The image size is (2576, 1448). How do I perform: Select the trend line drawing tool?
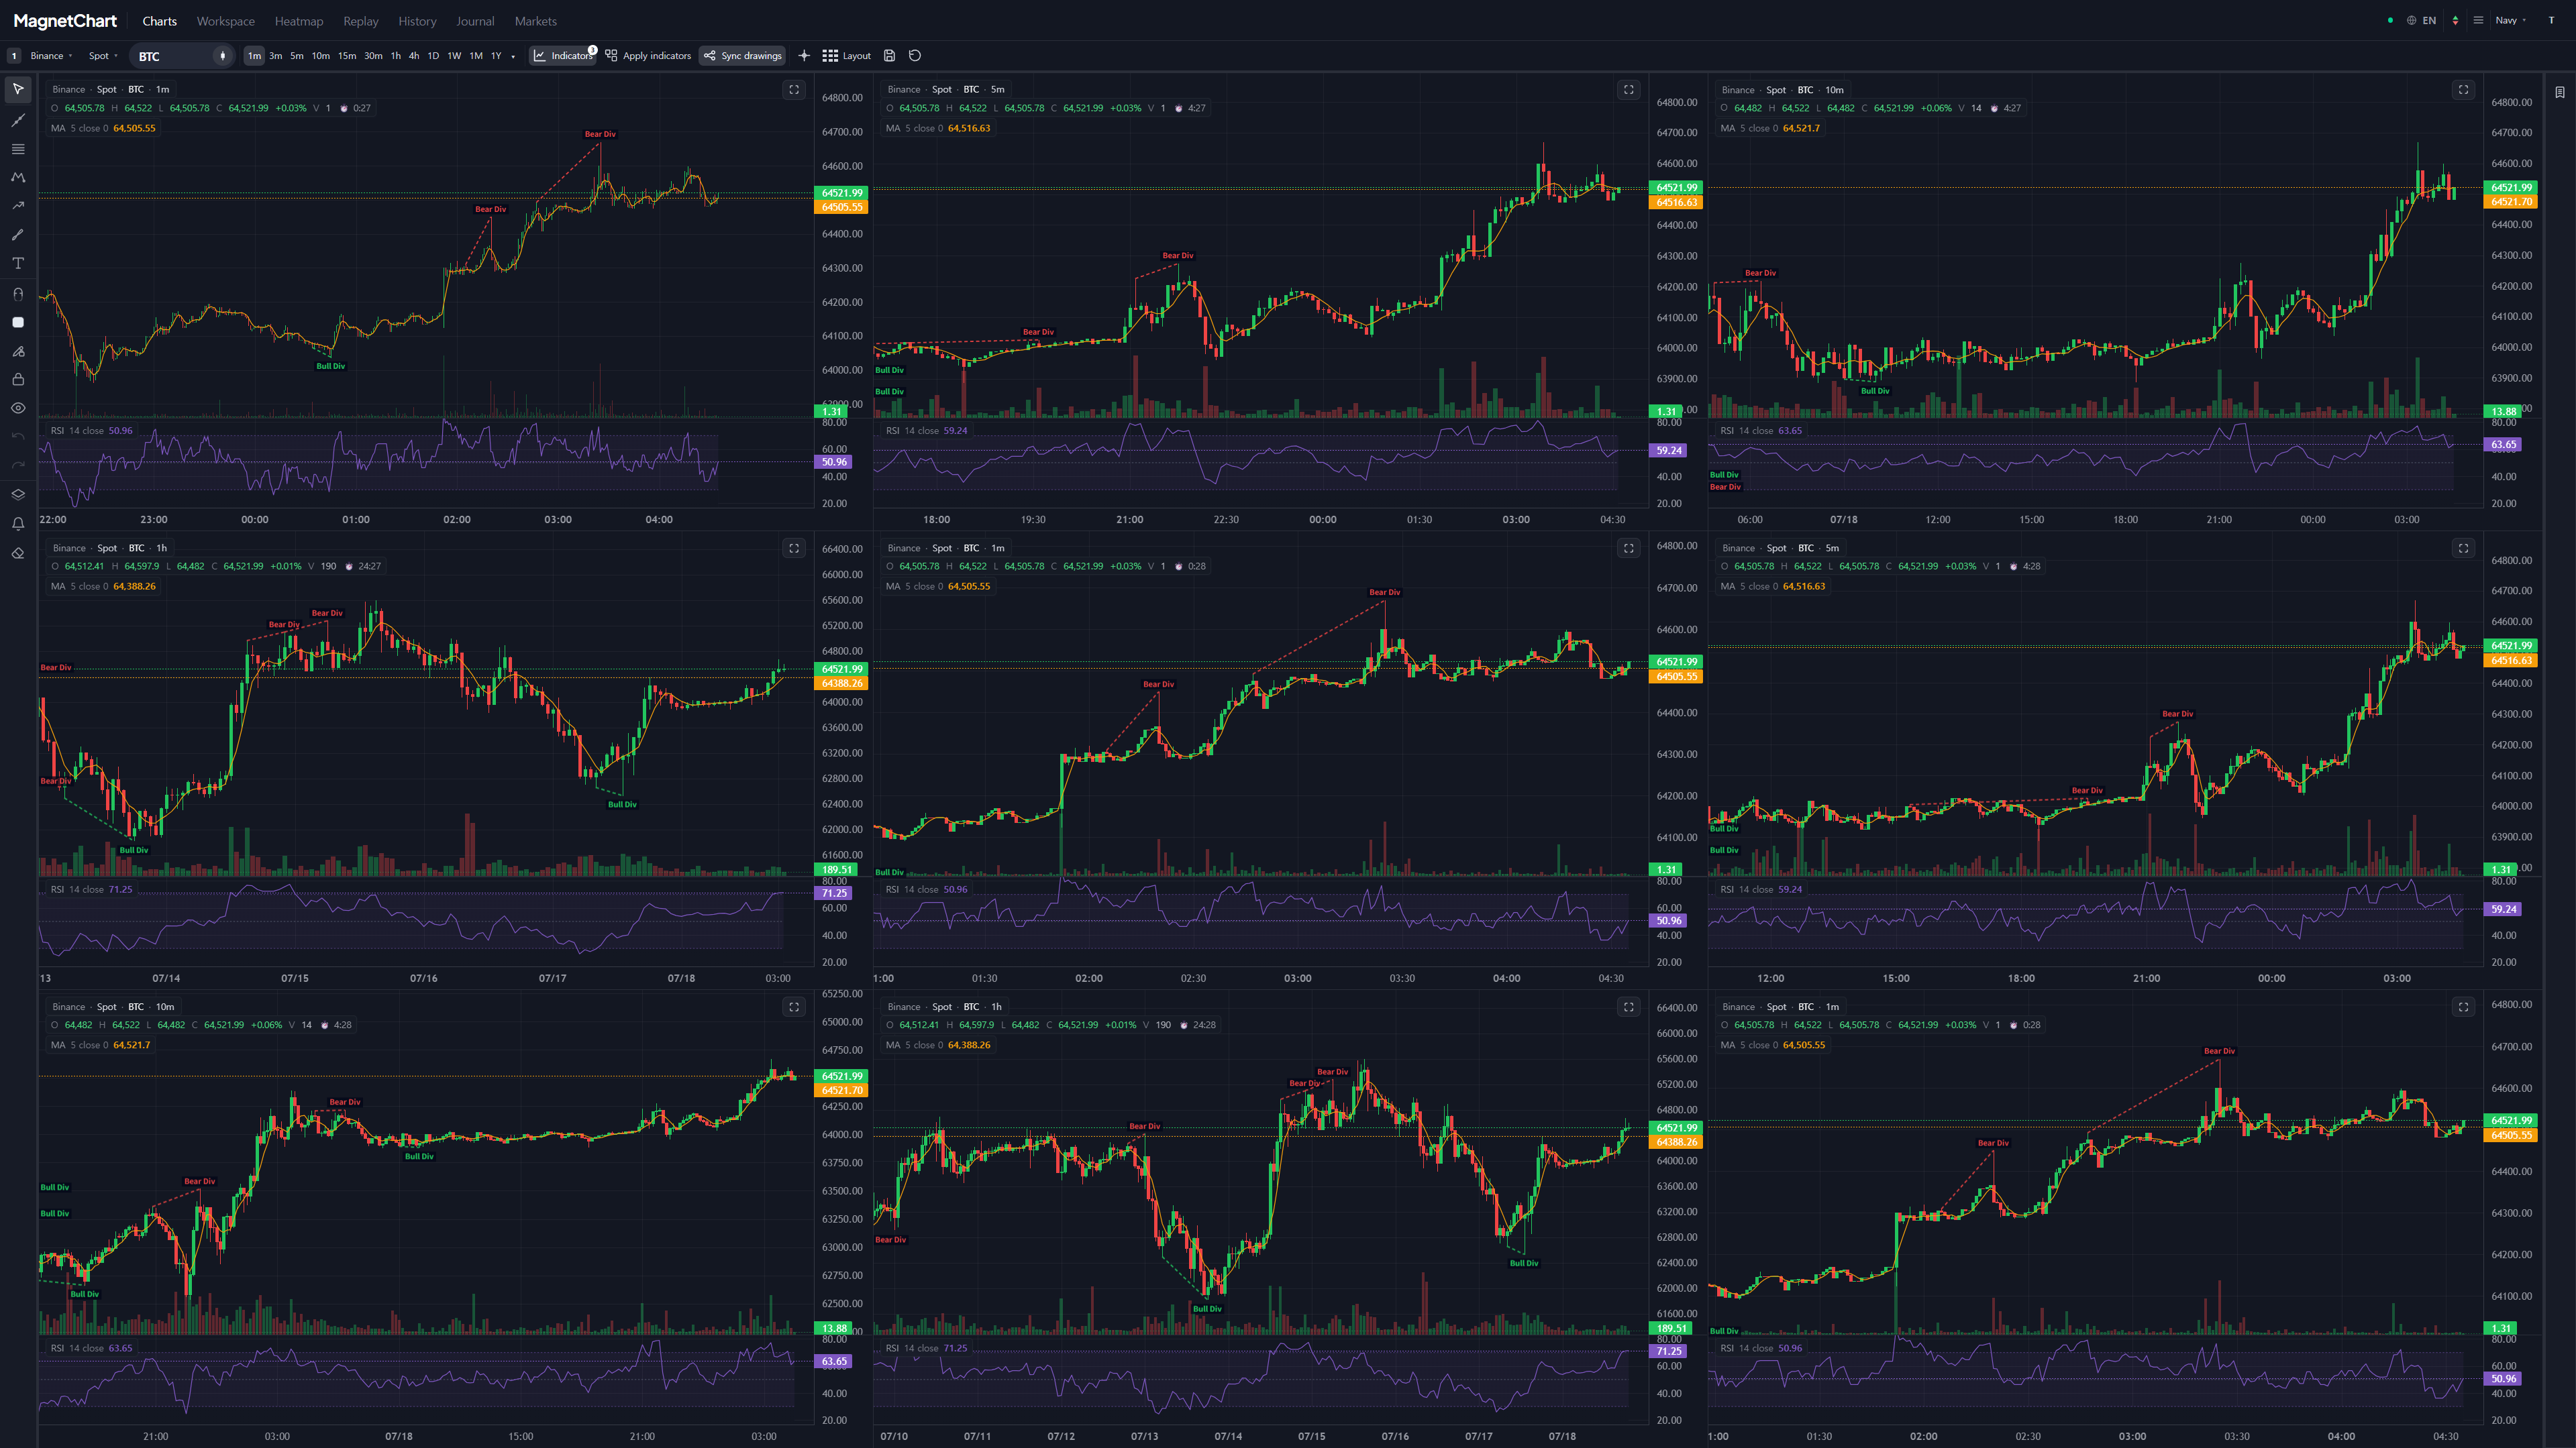click(18, 120)
